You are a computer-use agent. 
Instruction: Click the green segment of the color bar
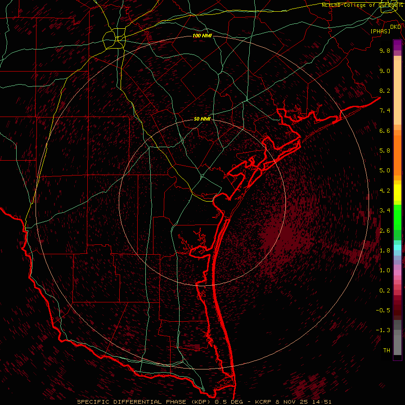point(397,217)
